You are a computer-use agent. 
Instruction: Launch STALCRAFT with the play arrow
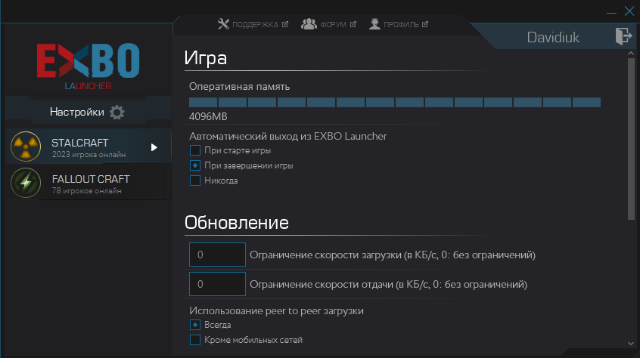(x=154, y=147)
